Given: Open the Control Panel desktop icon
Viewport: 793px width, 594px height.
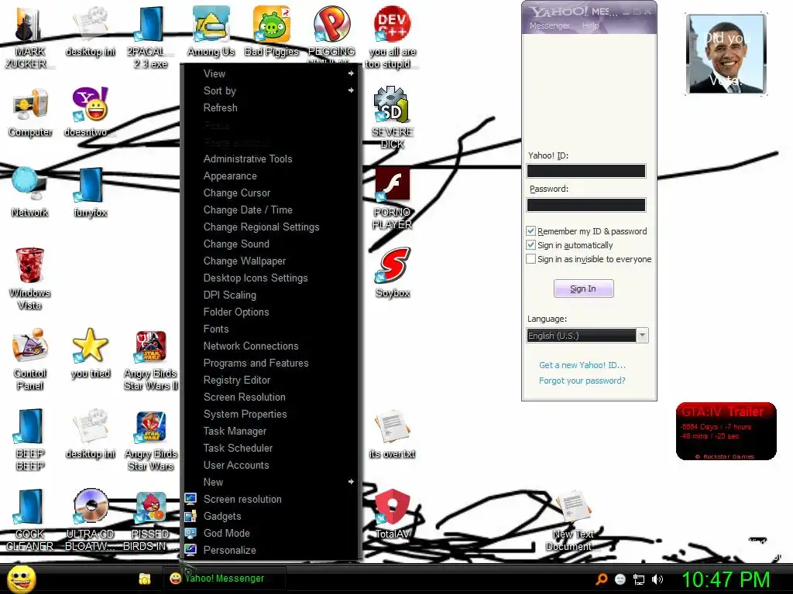Looking at the screenshot, I should pyautogui.click(x=30, y=359).
